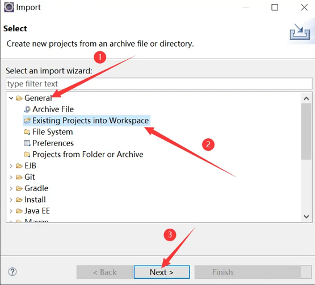
Task: Expand the Gradle category
Action: tap(11, 188)
